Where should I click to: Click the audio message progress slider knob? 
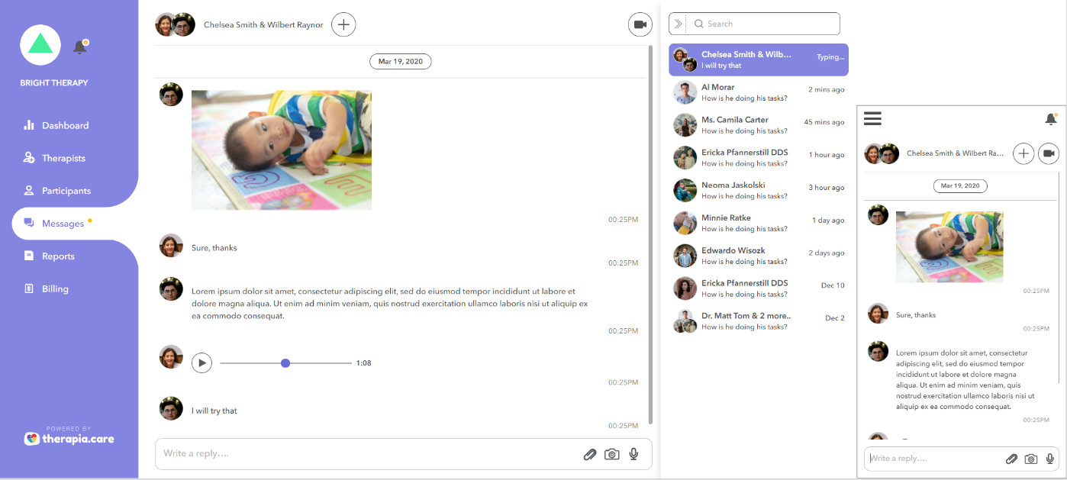(x=285, y=363)
